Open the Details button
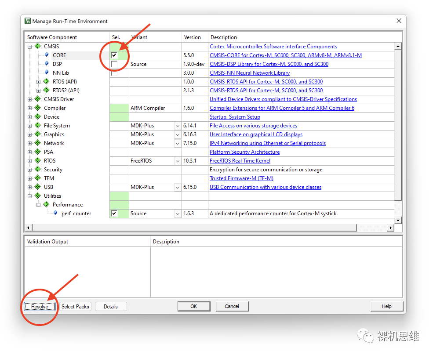Screen dimensions: 433x355 pyautogui.click(x=111, y=306)
